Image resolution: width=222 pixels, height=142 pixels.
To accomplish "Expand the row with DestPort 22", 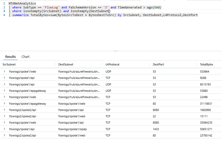I will (x=4, y=116).
